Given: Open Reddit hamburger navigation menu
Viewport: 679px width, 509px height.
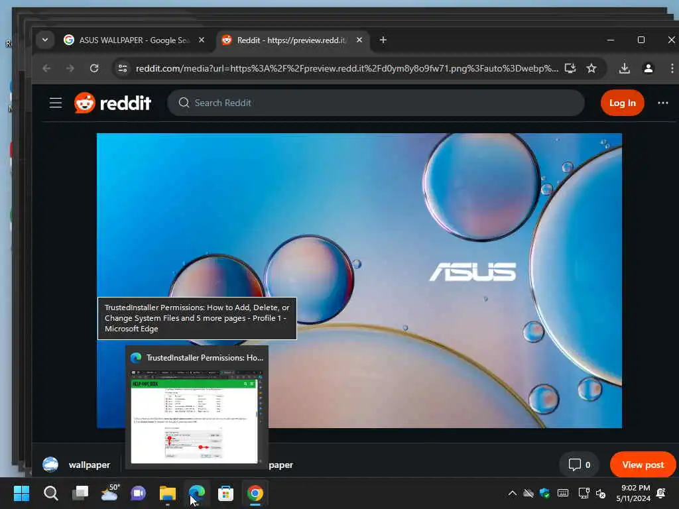Looking at the screenshot, I should 56,103.
